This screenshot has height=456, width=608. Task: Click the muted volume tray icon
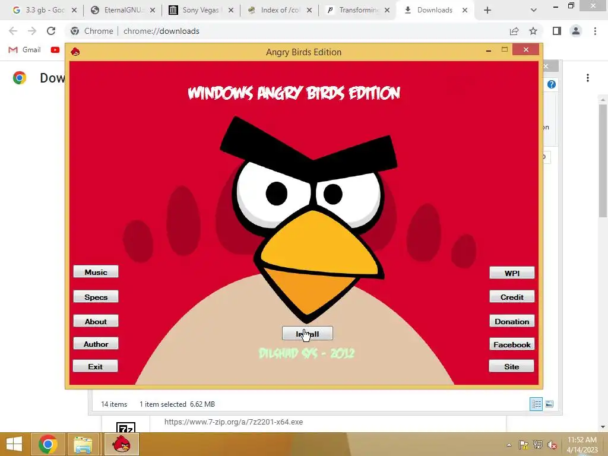click(552, 445)
